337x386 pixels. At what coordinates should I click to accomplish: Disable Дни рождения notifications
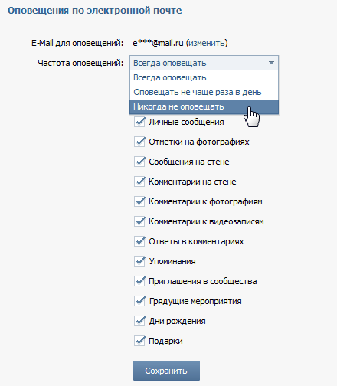point(139,321)
